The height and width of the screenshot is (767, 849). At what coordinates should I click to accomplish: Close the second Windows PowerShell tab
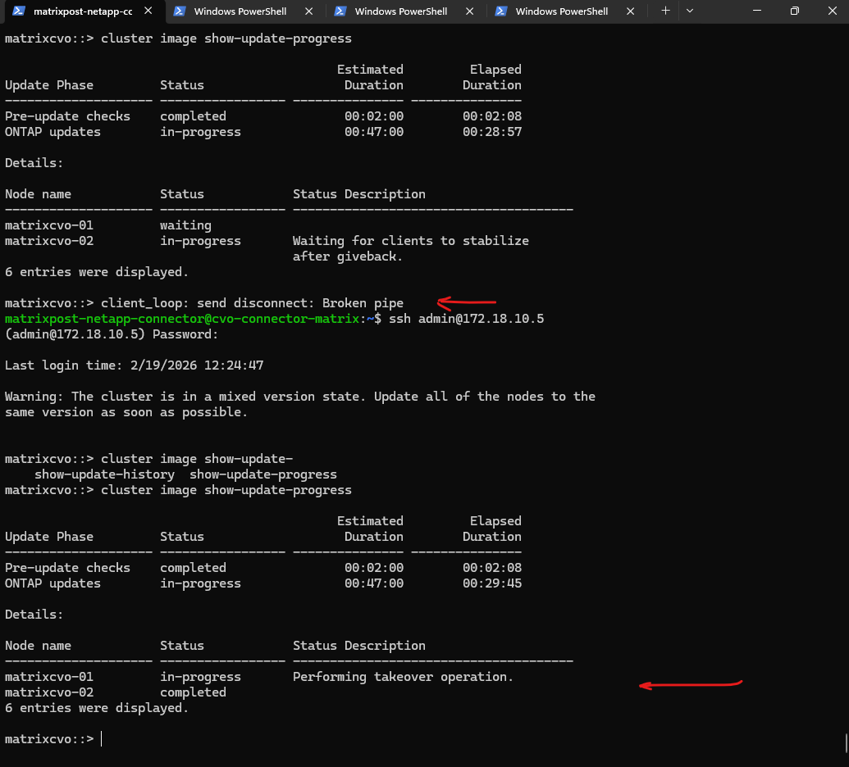[308, 11]
